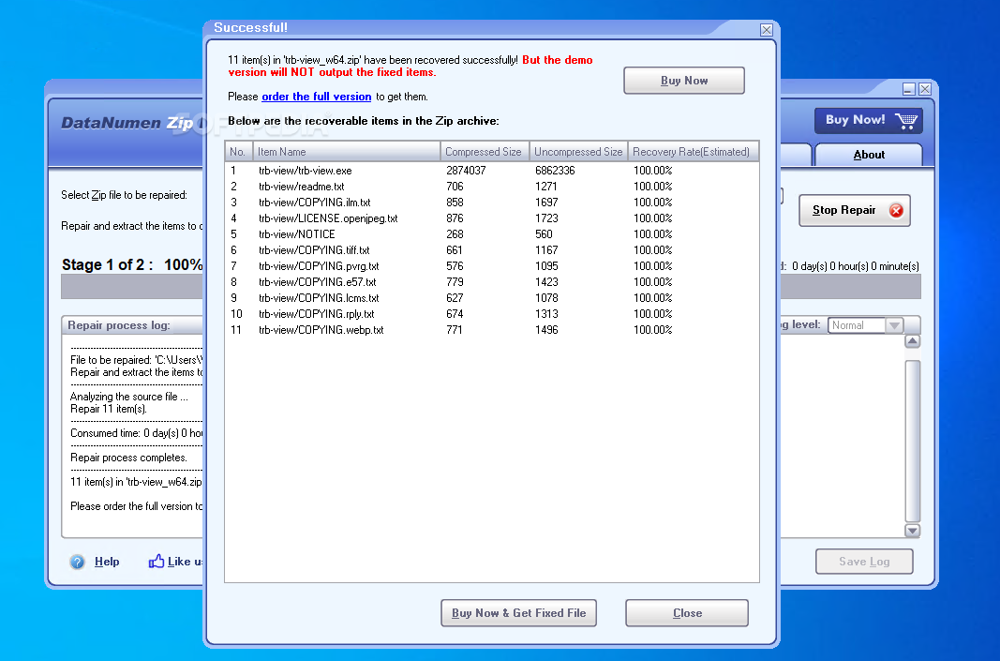The width and height of the screenshot is (1000, 661).
Task: Click the Buy Now! button in main window
Action: tap(868, 121)
